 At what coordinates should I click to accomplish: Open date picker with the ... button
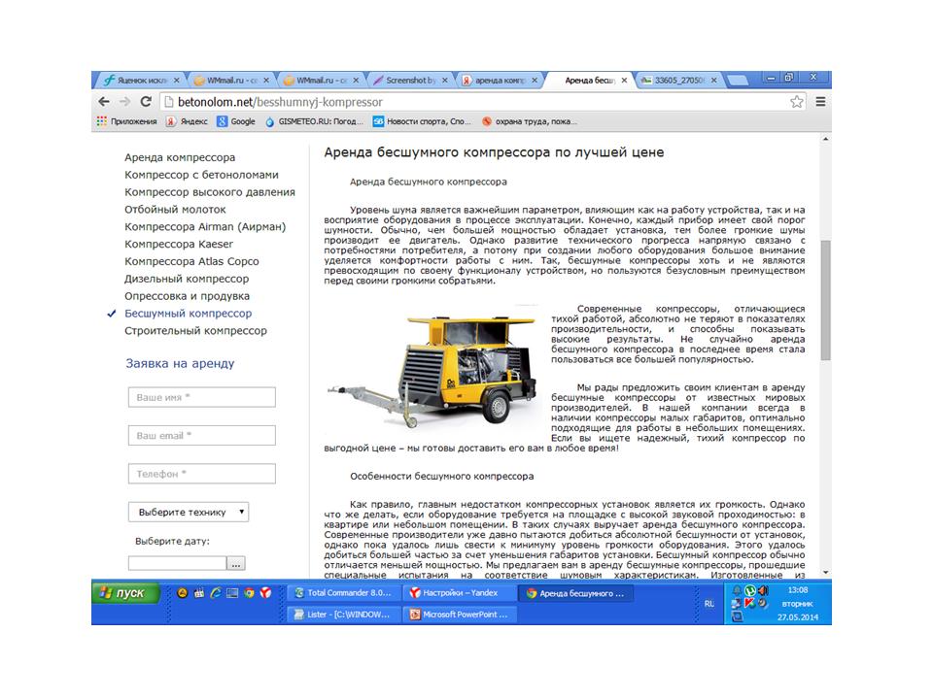tap(236, 563)
